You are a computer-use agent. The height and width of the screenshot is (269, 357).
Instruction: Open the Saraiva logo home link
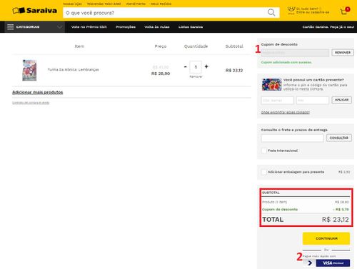click(x=35, y=11)
